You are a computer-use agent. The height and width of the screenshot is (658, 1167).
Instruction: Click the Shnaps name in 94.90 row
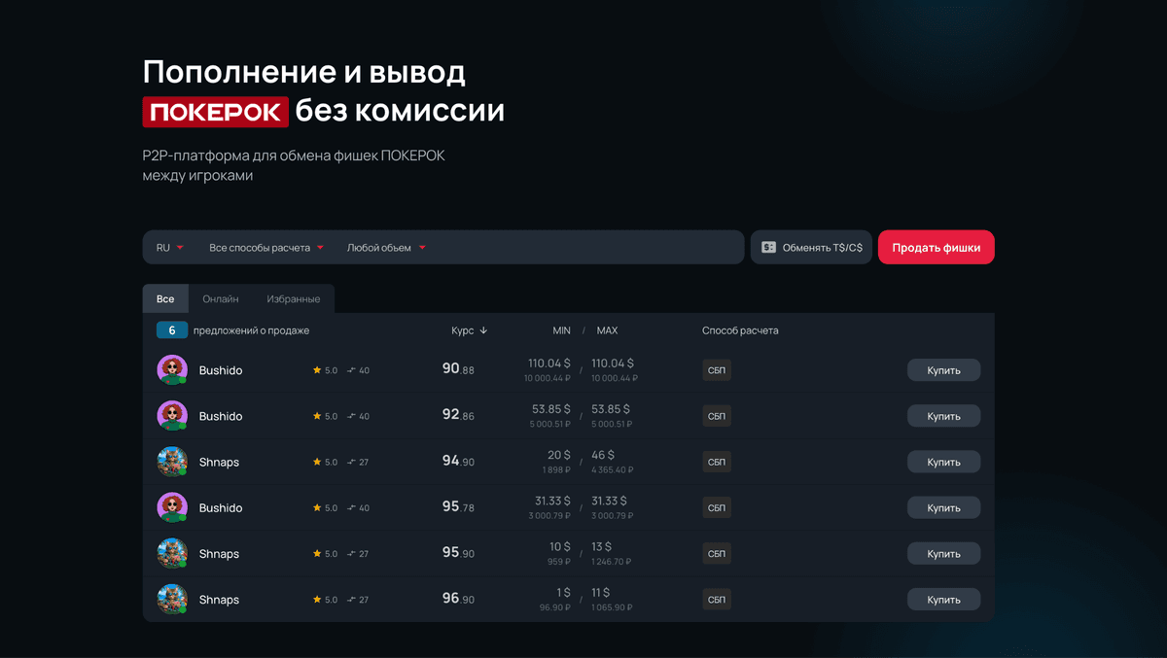[219, 462]
